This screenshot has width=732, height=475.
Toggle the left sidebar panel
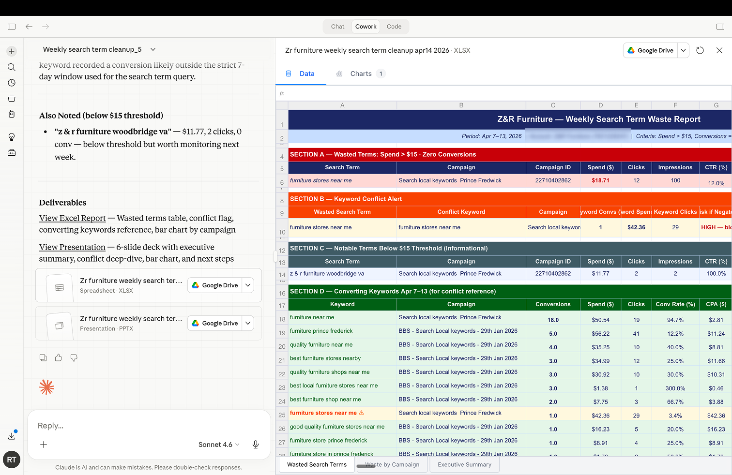pos(12,27)
